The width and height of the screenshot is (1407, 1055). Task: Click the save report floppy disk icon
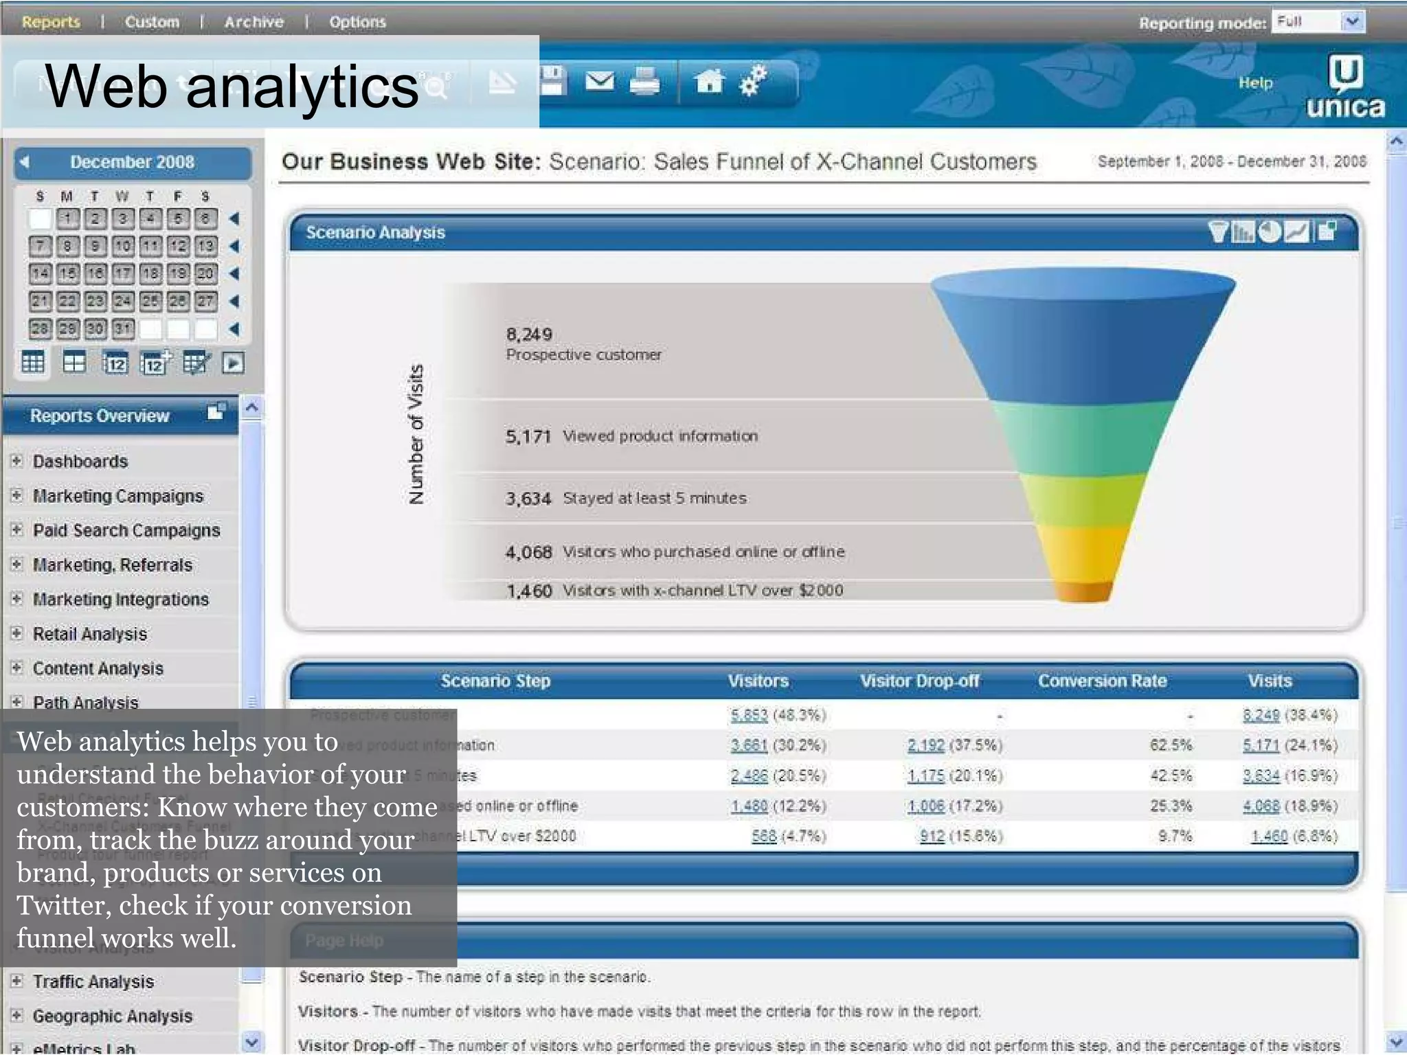click(x=552, y=81)
